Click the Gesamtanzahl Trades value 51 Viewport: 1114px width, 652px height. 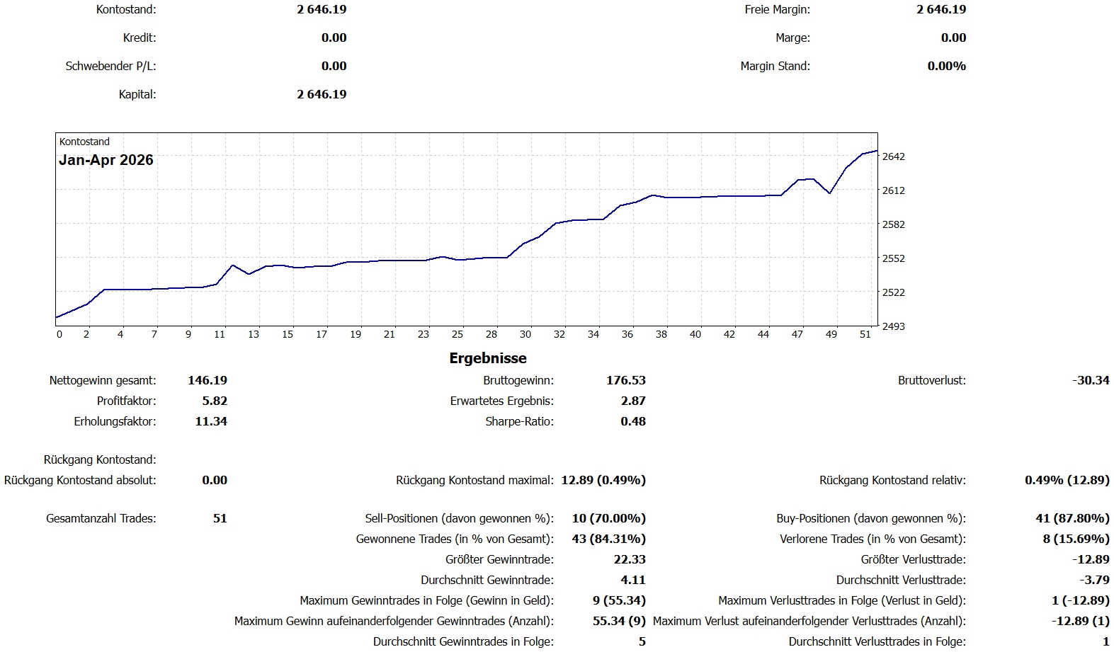click(220, 518)
